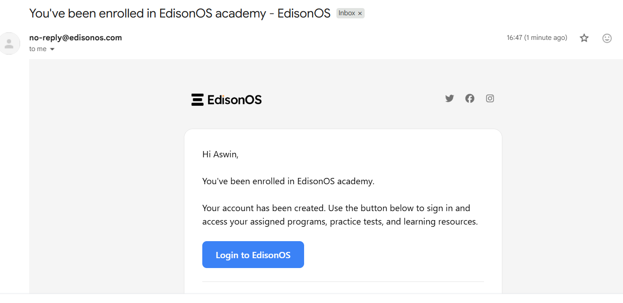The image size is (623, 303).
Task: Open the EdisonOS Instagram icon link
Action: [490, 98]
